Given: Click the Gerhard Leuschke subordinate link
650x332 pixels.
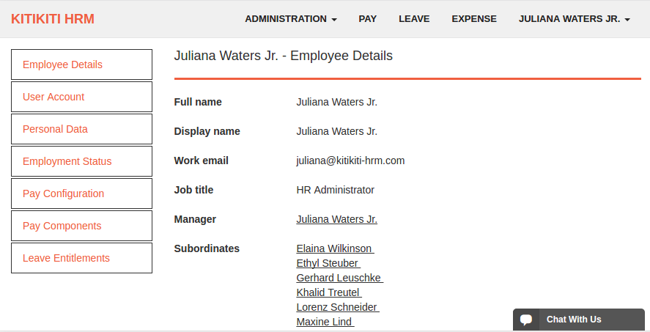Looking at the screenshot, I should 339,278.
